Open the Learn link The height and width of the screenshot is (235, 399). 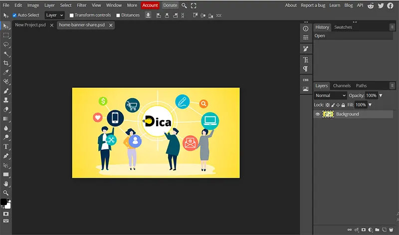[335, 5]
